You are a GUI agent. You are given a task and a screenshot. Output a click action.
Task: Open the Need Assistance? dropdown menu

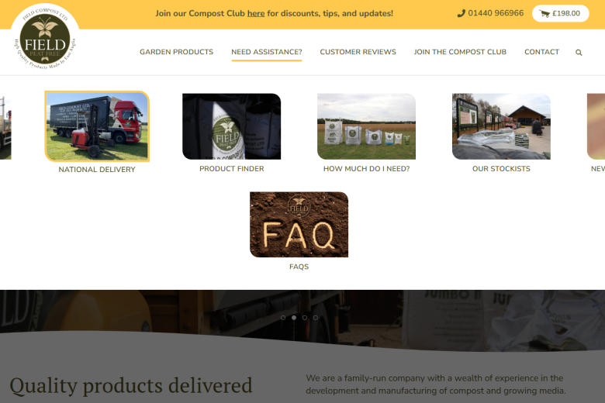tap(267, 52)
